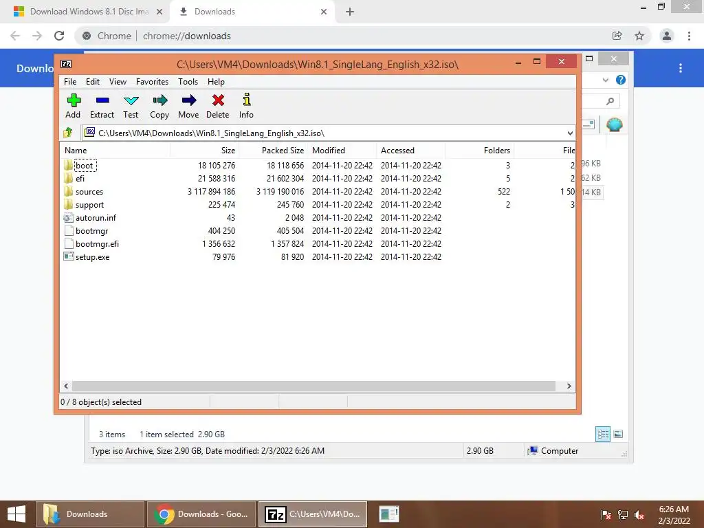Open Chrome three-dot menu
This screenshot has height=528, width=704.
pos(689,36)
